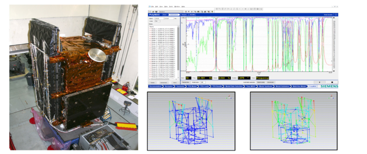
Task: Open the File menu
Action: (x=153, y=6)
